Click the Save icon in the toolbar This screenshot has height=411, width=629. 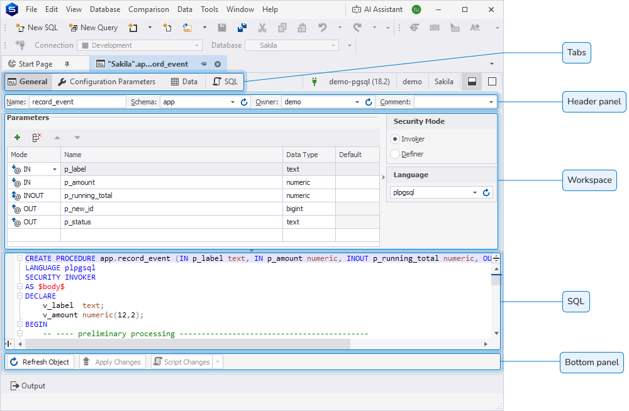point(222,28)
